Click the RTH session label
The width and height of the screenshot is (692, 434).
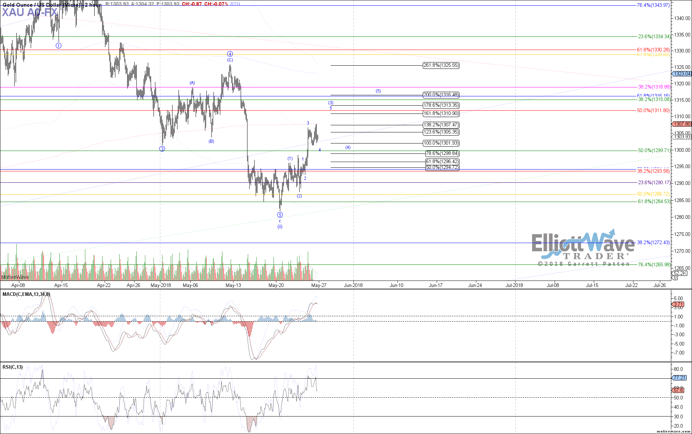tap(235, 4)
